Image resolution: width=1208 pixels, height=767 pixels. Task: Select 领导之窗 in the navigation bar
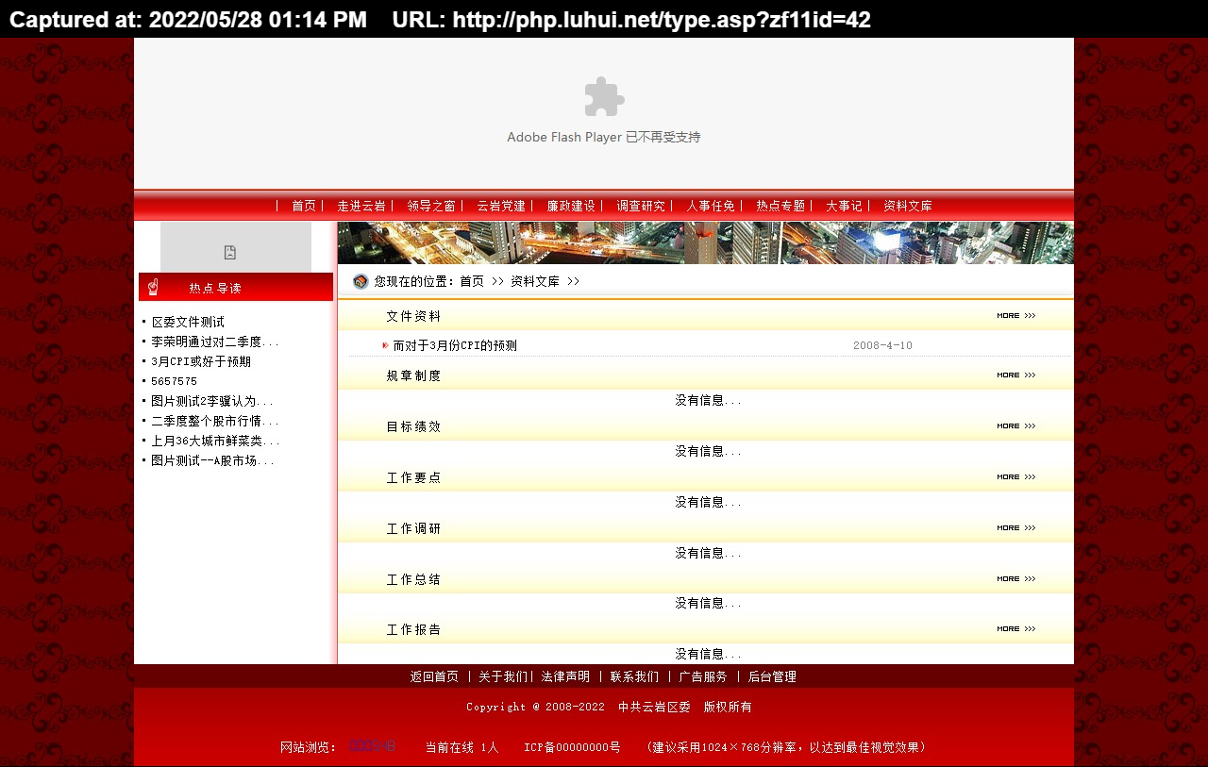click(x=431, y=206)
